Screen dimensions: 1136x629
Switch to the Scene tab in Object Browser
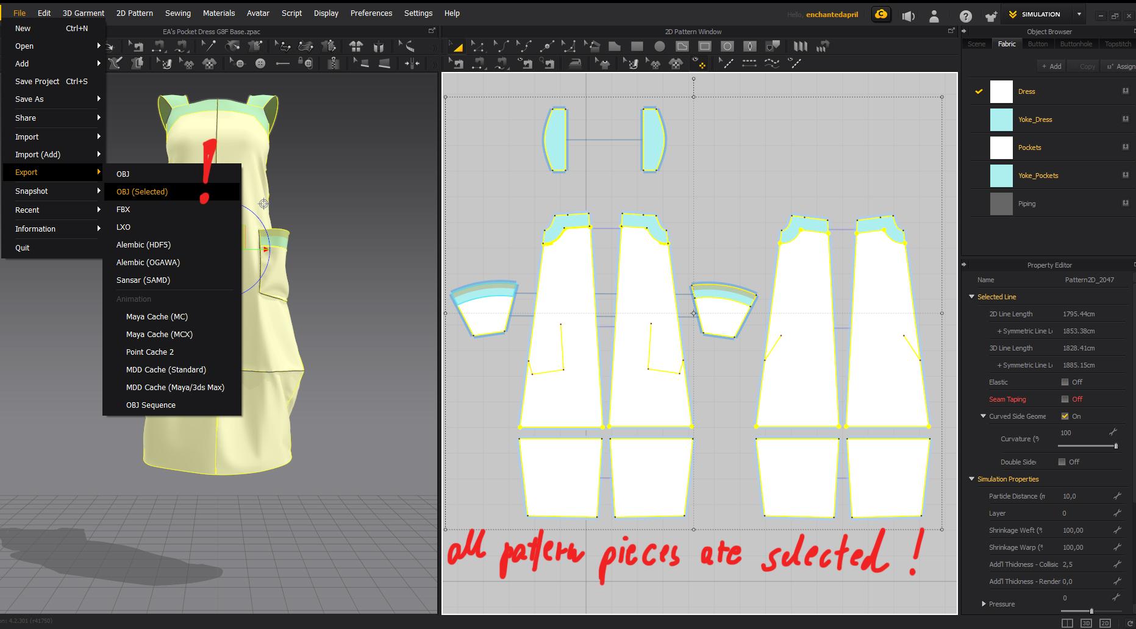976,44
